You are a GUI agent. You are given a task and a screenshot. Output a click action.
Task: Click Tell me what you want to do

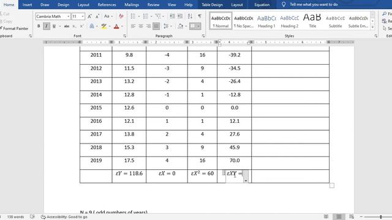click(x=314, y=4)
